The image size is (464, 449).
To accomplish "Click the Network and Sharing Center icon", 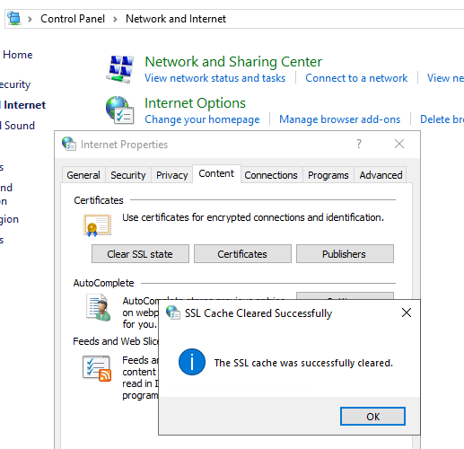I will click(120, 69).
